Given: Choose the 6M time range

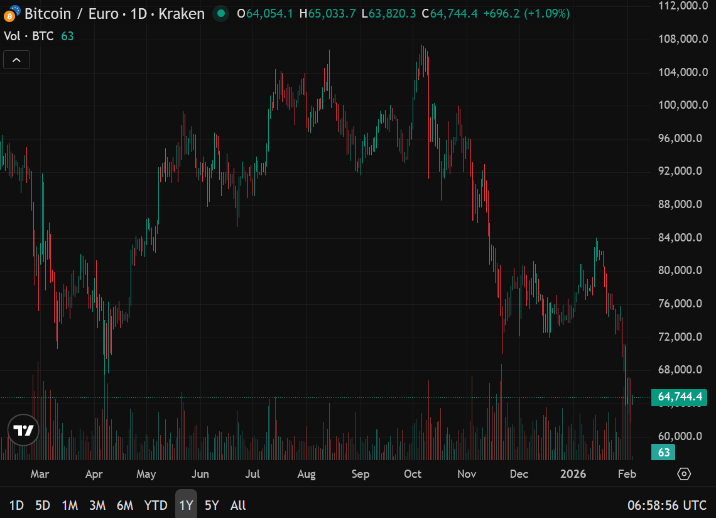Looking at the screenshot, I should tap(124, 505).
